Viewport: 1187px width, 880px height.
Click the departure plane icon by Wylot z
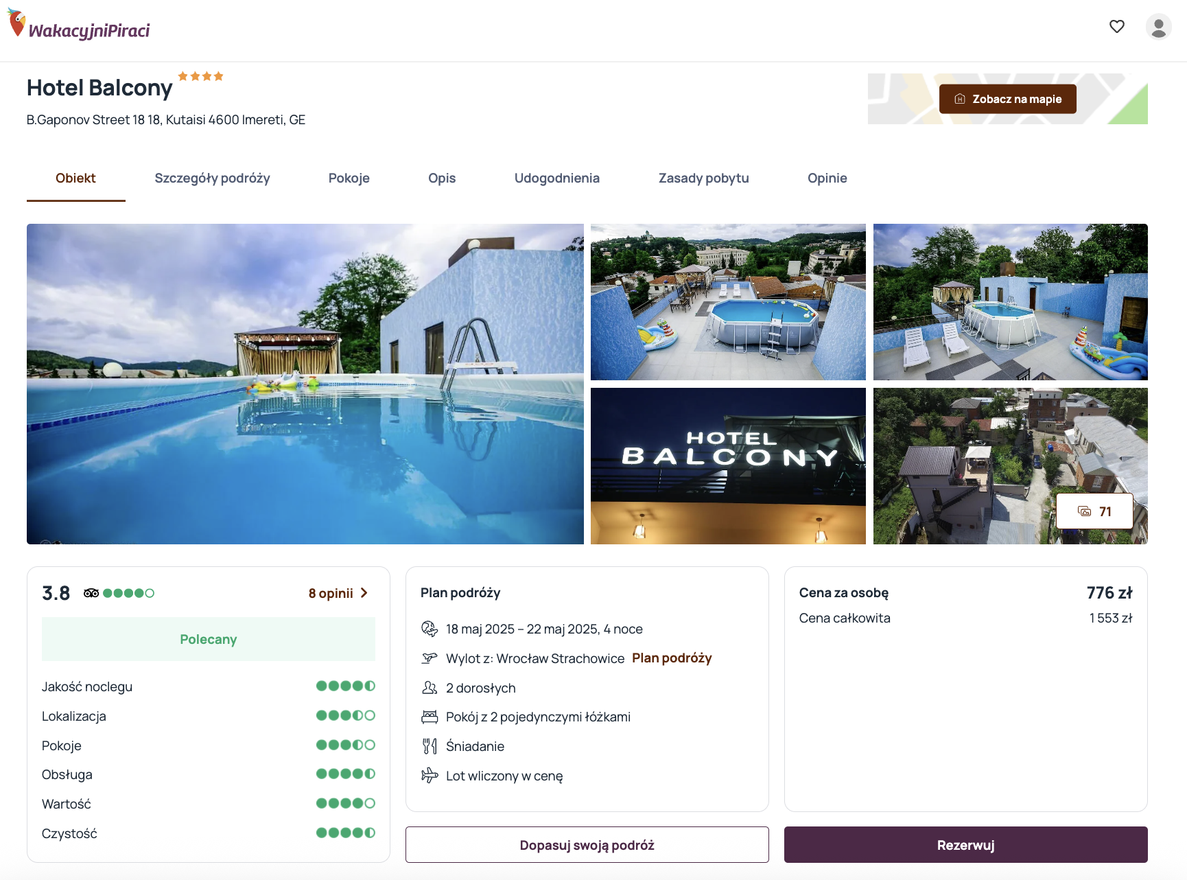430,658
